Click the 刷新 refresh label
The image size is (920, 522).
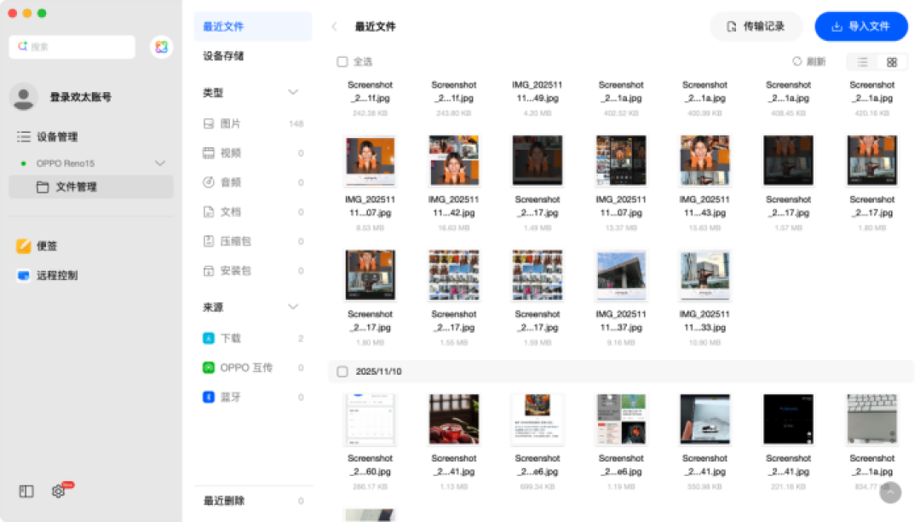point(815,61)
